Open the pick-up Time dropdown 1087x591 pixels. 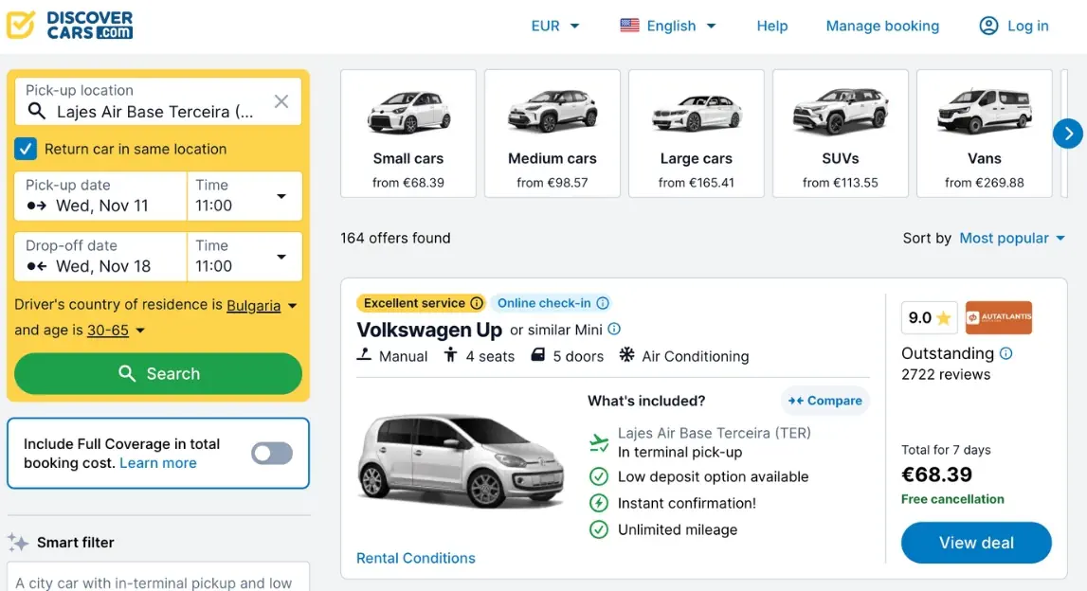click(x=244, y=196)
